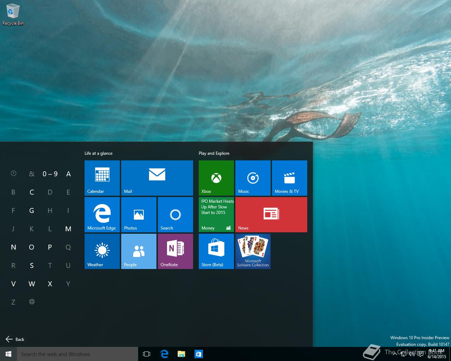Go Back from alphabet jump list
Image resolution: width=451 pixels, height=361 pixels.
click(15, 339)
